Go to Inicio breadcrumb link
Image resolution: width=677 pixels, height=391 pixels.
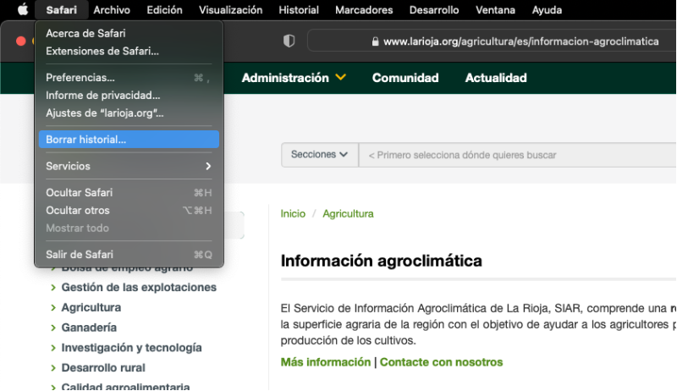[293, 214]
